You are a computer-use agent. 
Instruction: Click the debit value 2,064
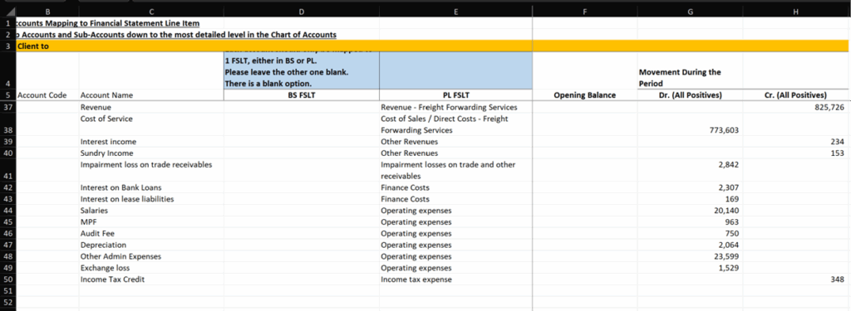coord(728,245)
